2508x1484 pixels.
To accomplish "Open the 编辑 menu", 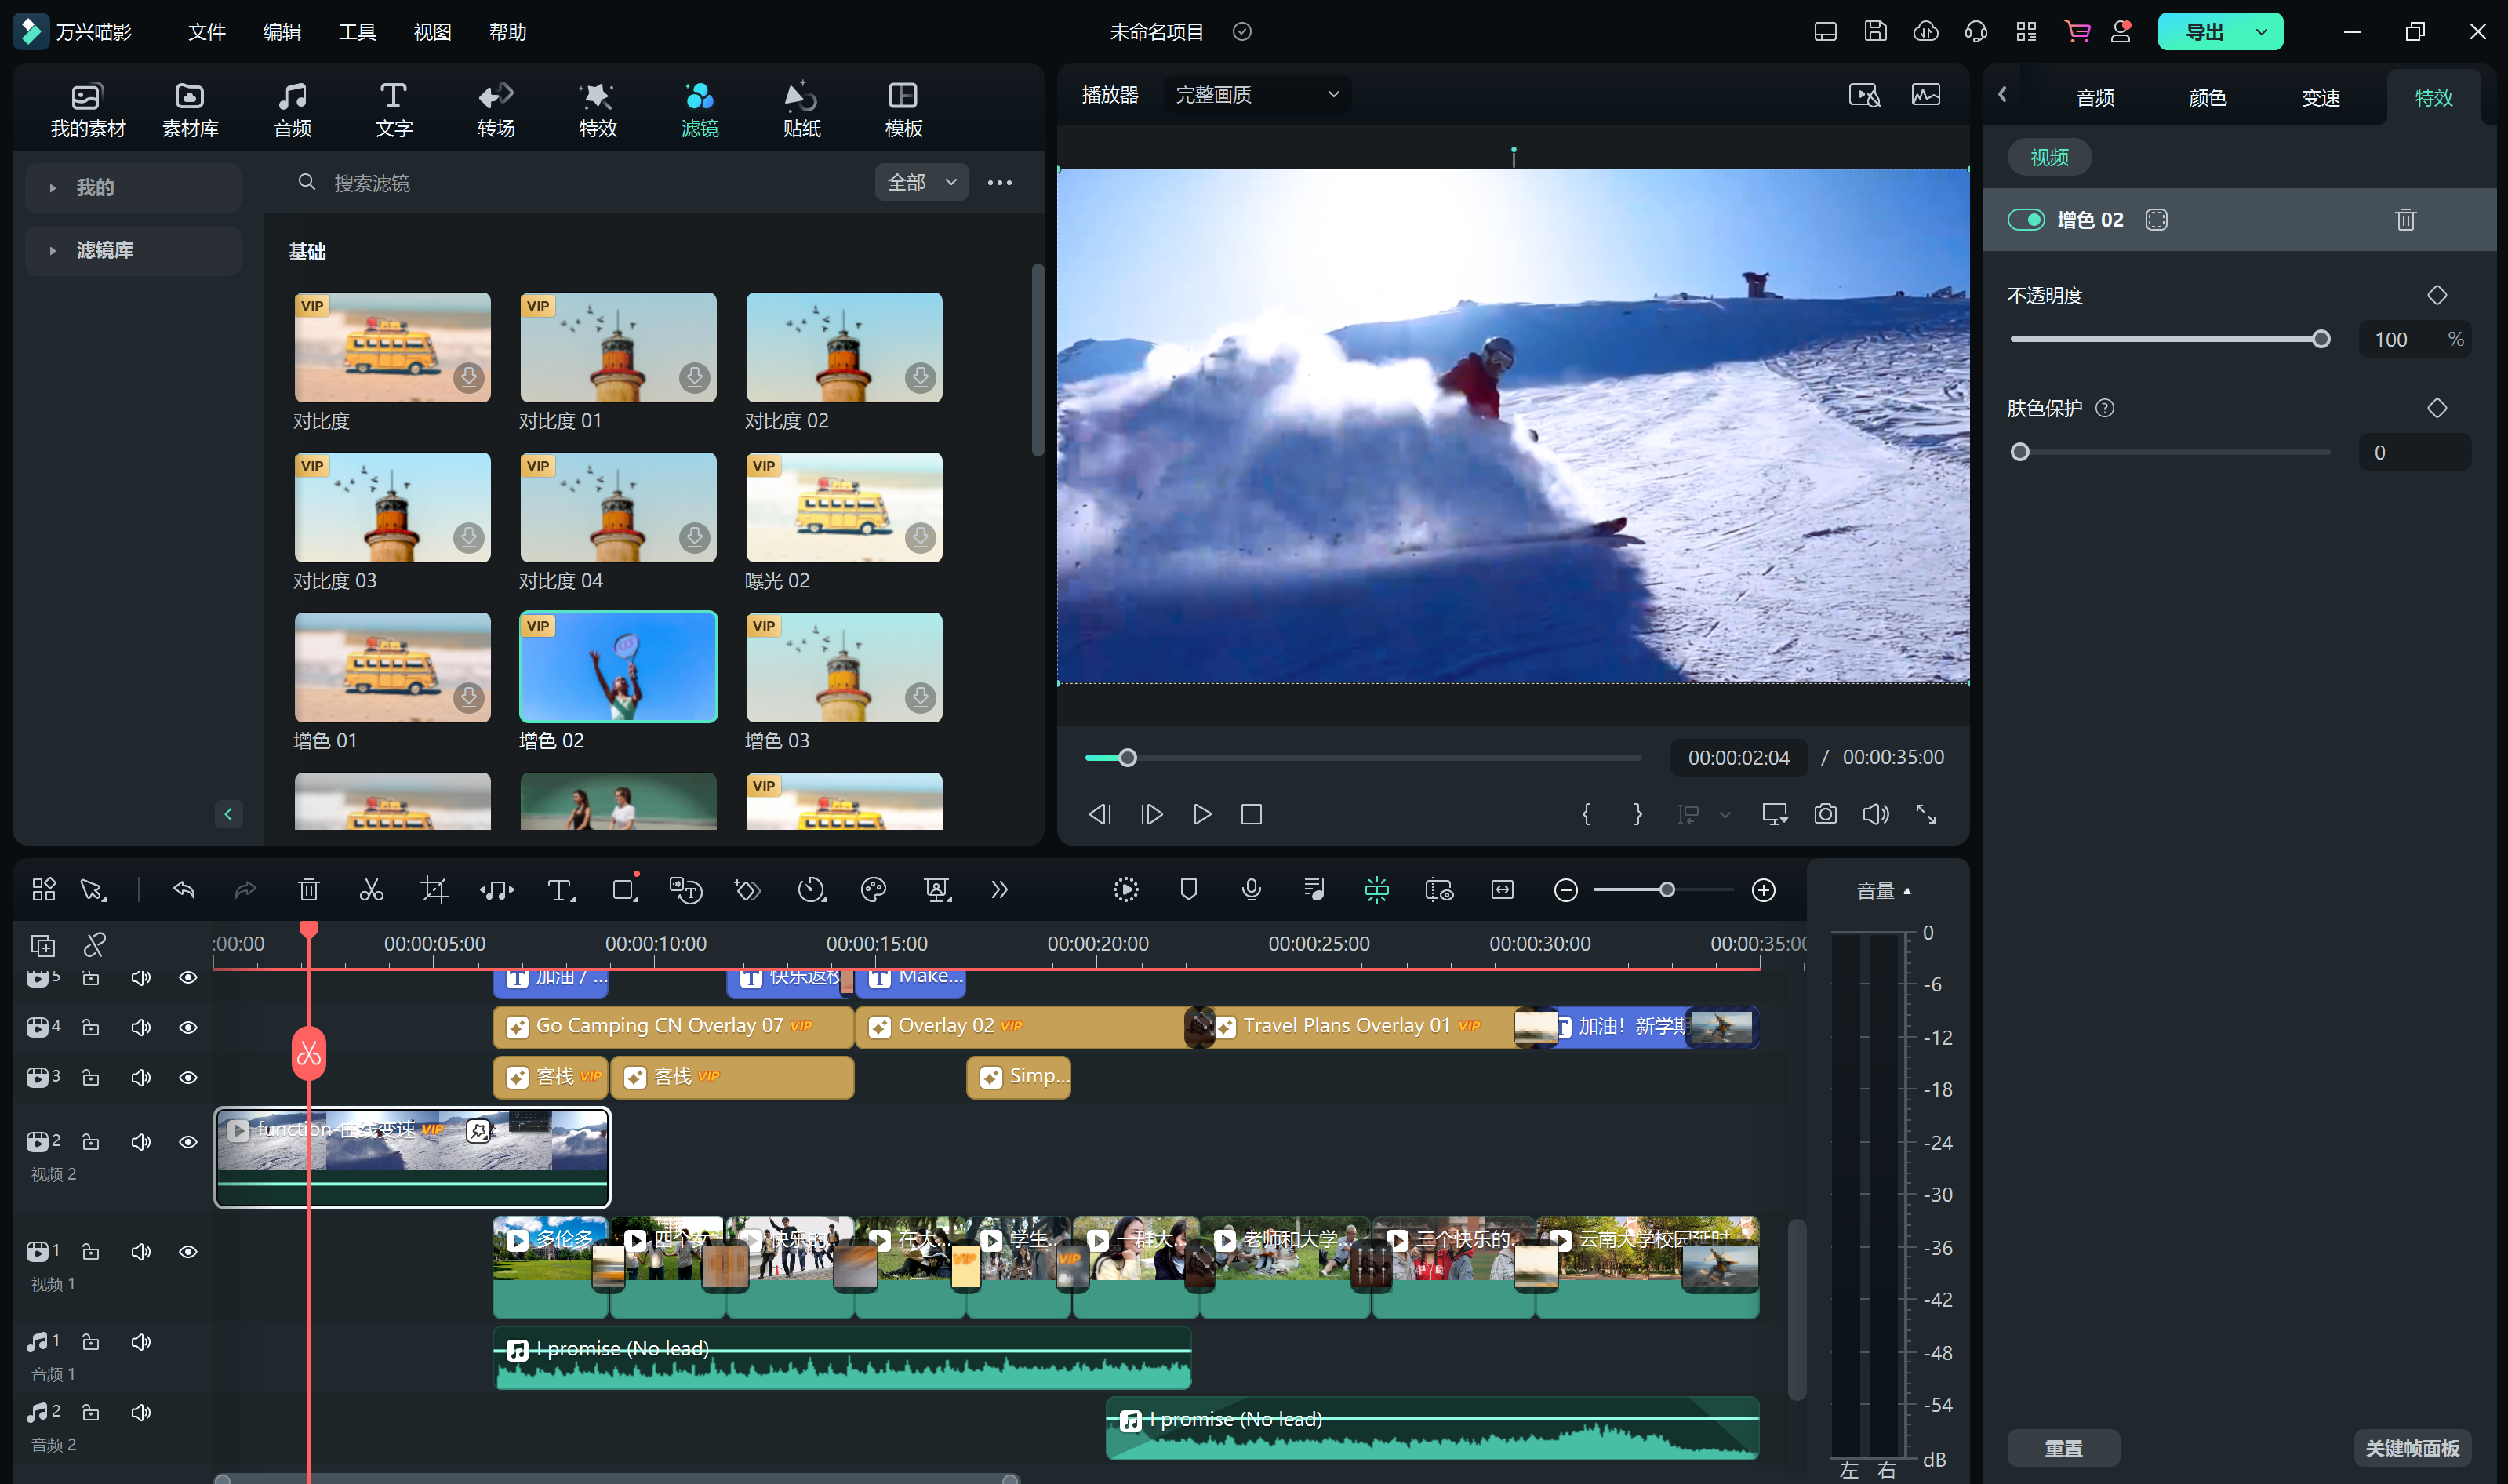I will (x=282, y=31).
